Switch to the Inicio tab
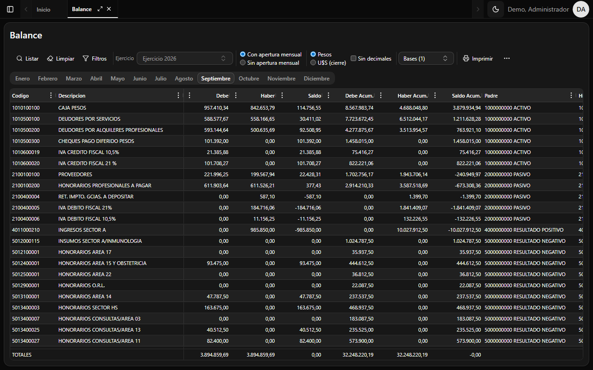Image resolution: width=593 pixels, height=370 pixels. 44,9
